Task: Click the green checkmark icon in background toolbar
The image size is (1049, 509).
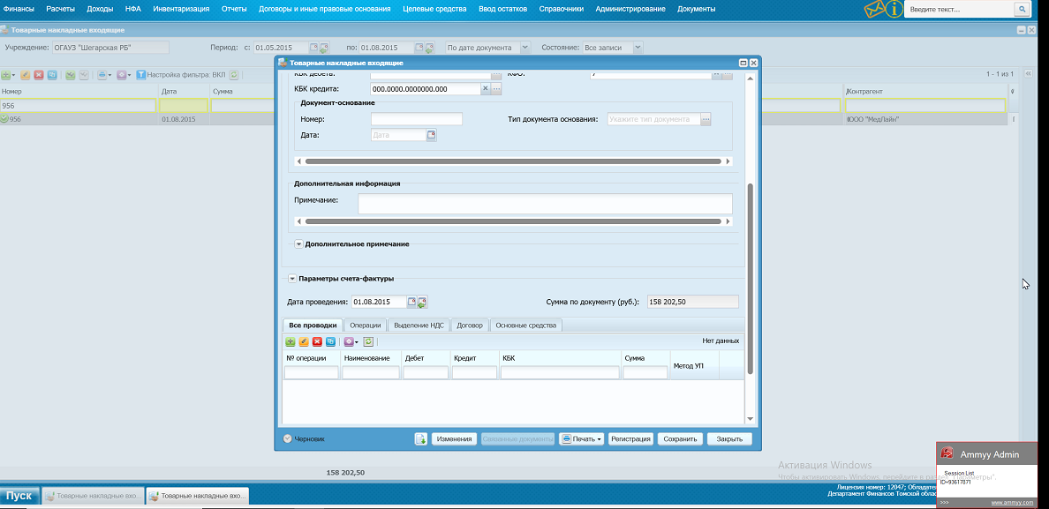Action: tap(71, 75)
